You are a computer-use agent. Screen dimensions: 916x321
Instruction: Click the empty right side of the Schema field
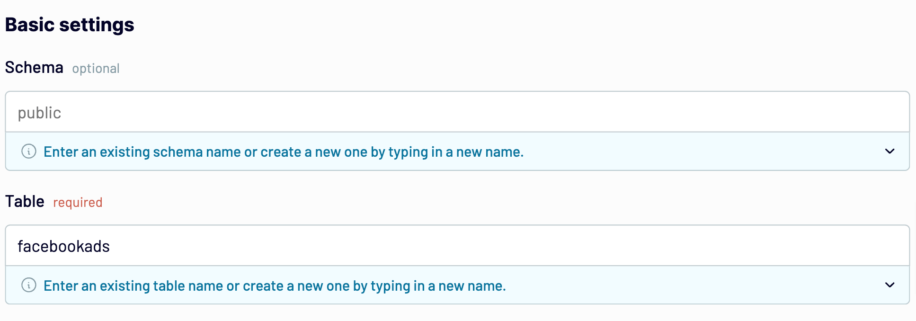tap(710, 112)
